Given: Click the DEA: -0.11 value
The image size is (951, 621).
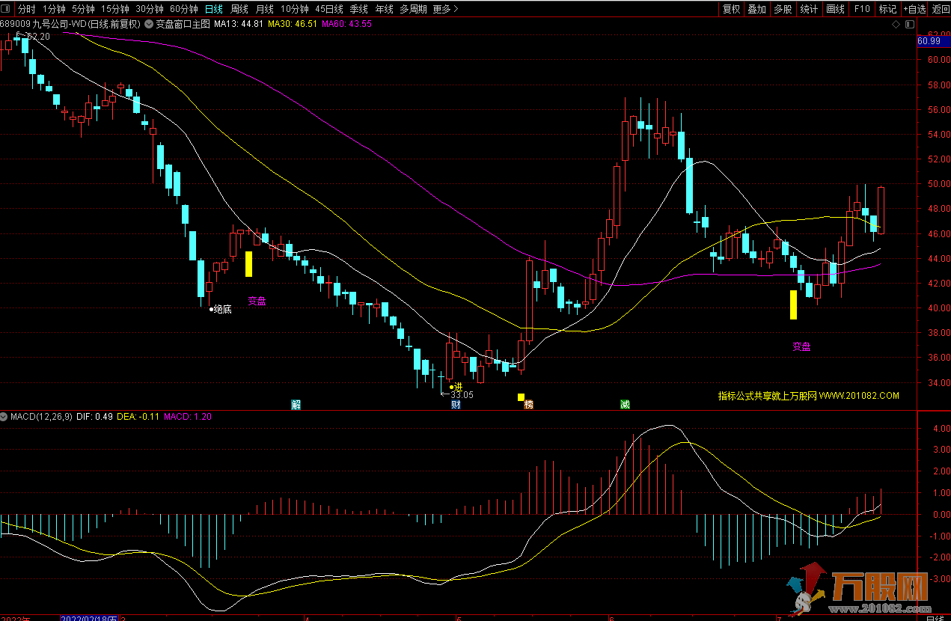Looking at the screenshot, I should pos(138,417).
